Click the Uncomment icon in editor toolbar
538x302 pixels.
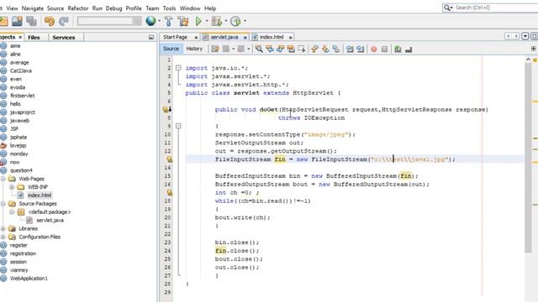pos(409,49)
